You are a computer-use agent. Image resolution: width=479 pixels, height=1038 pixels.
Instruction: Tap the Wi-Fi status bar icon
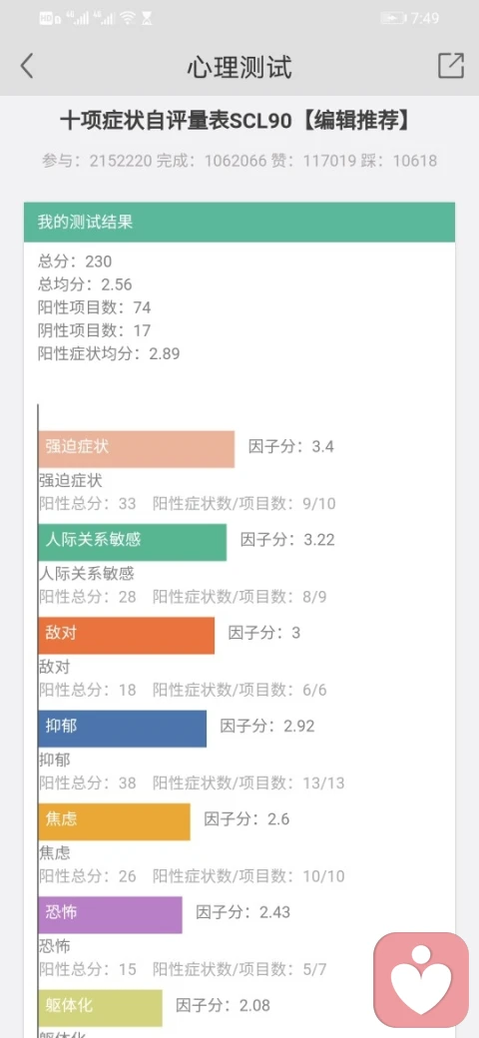pyautogui.click(x=128, y=18)
